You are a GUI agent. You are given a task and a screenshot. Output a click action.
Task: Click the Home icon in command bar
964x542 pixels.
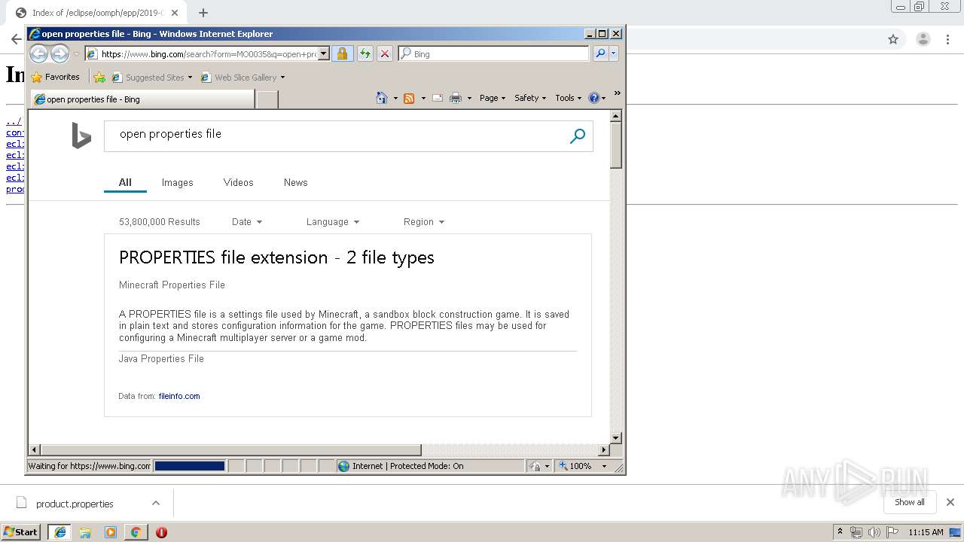tap(382, 98)
